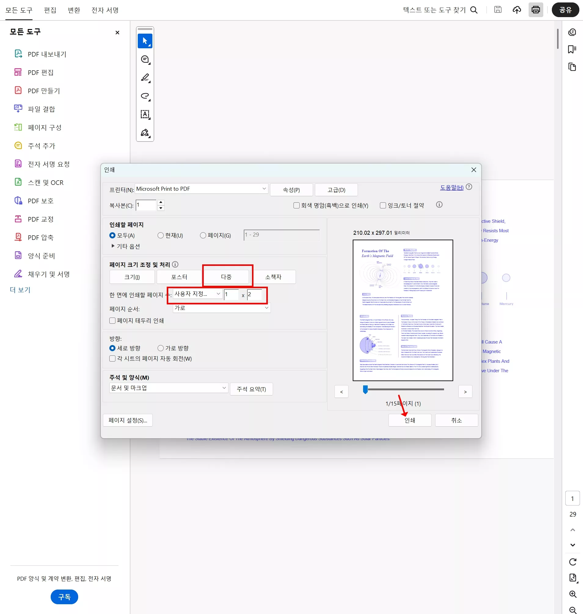The height and width of the screenshot is (614, 583).
Task: Select the landscape orientation radio button
Action: pos(160,348)
